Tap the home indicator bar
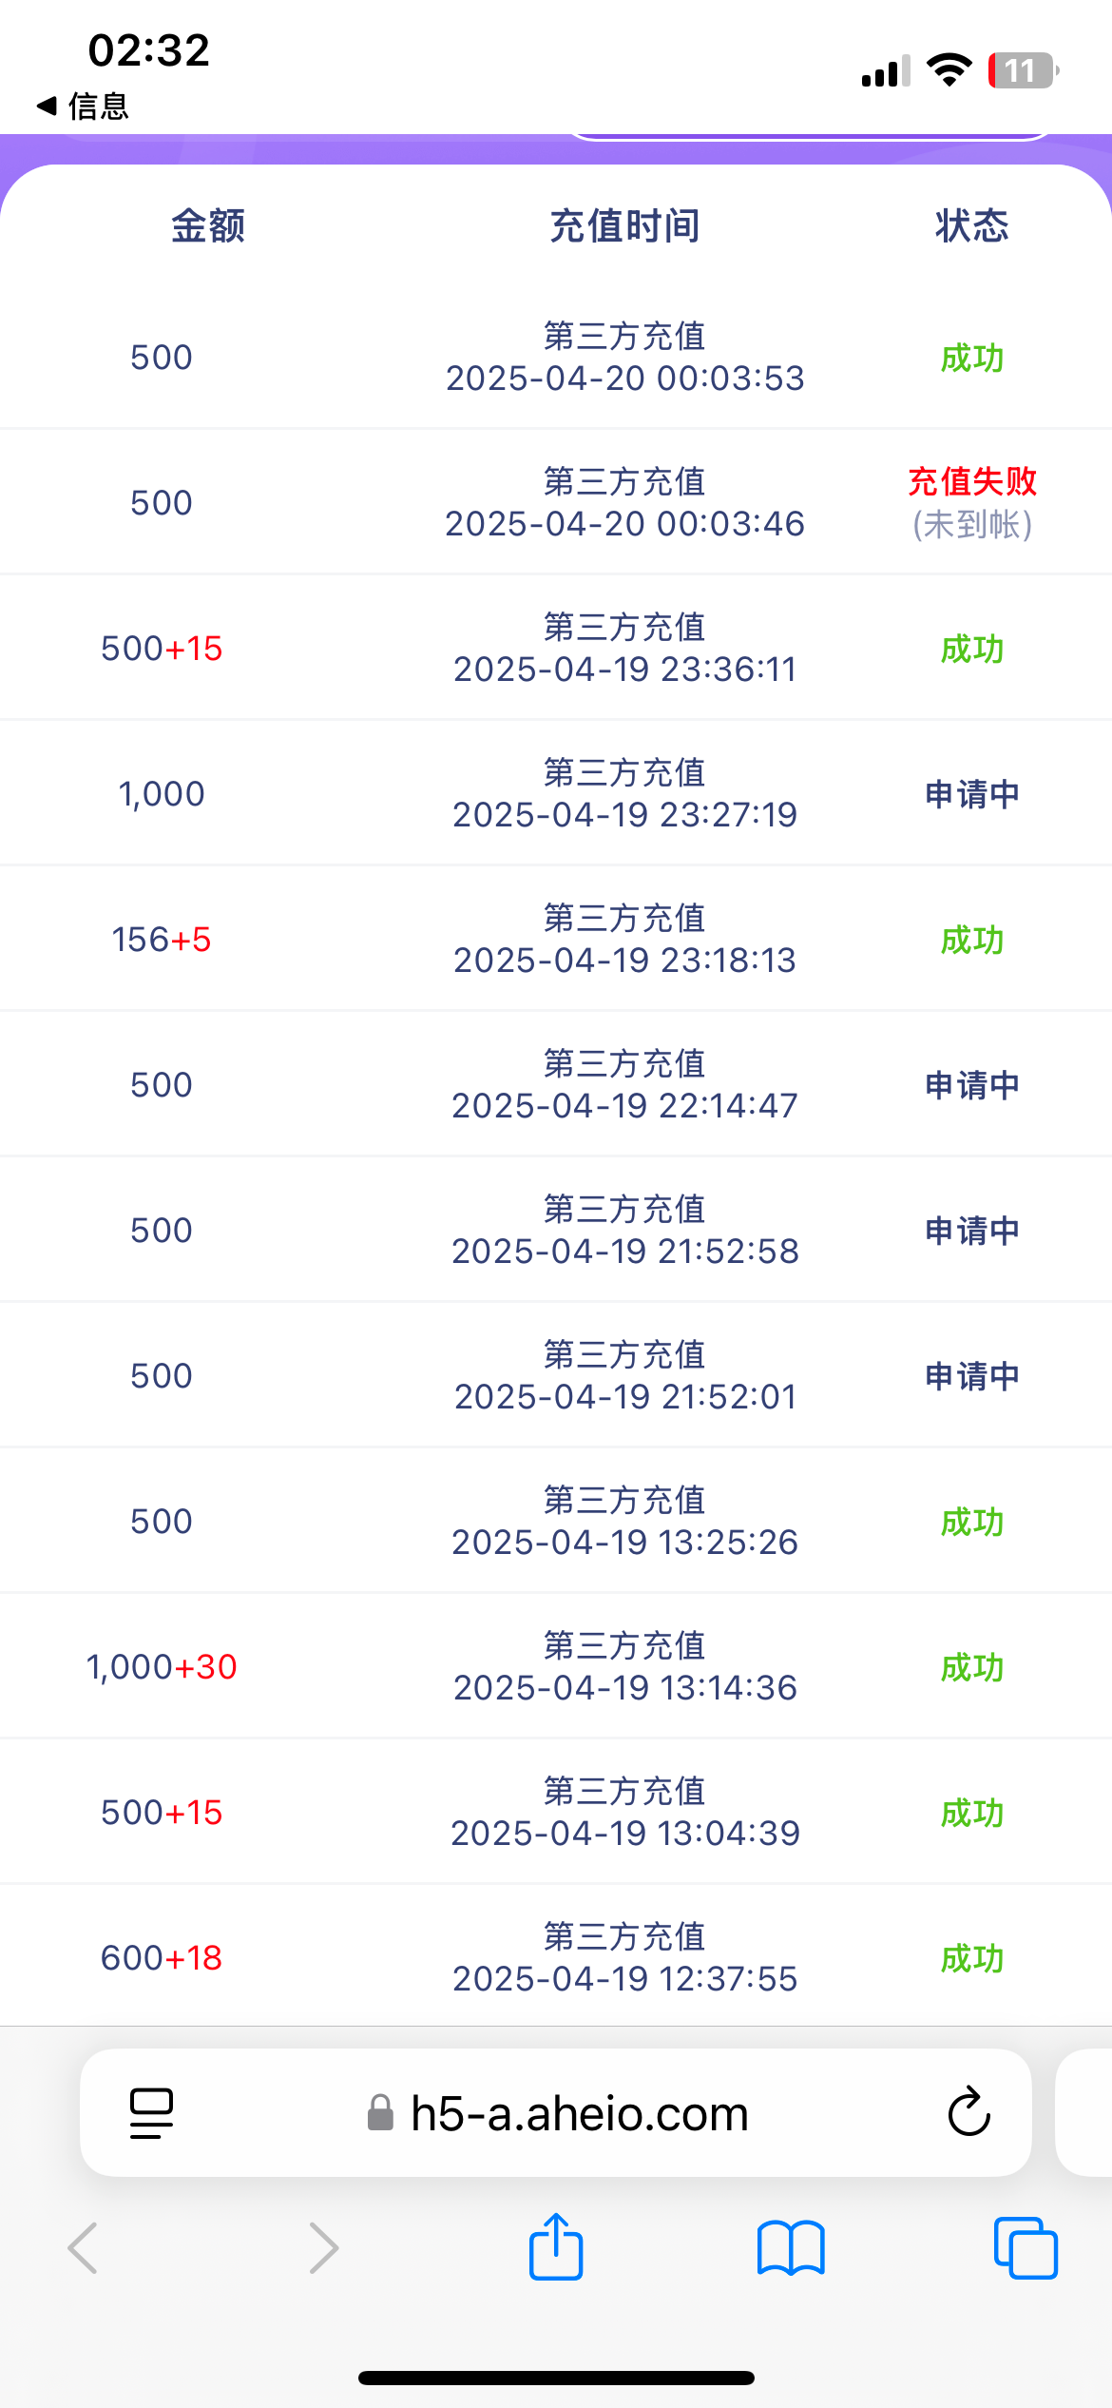The height and width of the screenshot is (2408, 1112). pos(556,2378)
